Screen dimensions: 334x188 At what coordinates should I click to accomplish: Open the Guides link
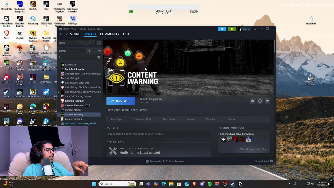tap(190, 119)
